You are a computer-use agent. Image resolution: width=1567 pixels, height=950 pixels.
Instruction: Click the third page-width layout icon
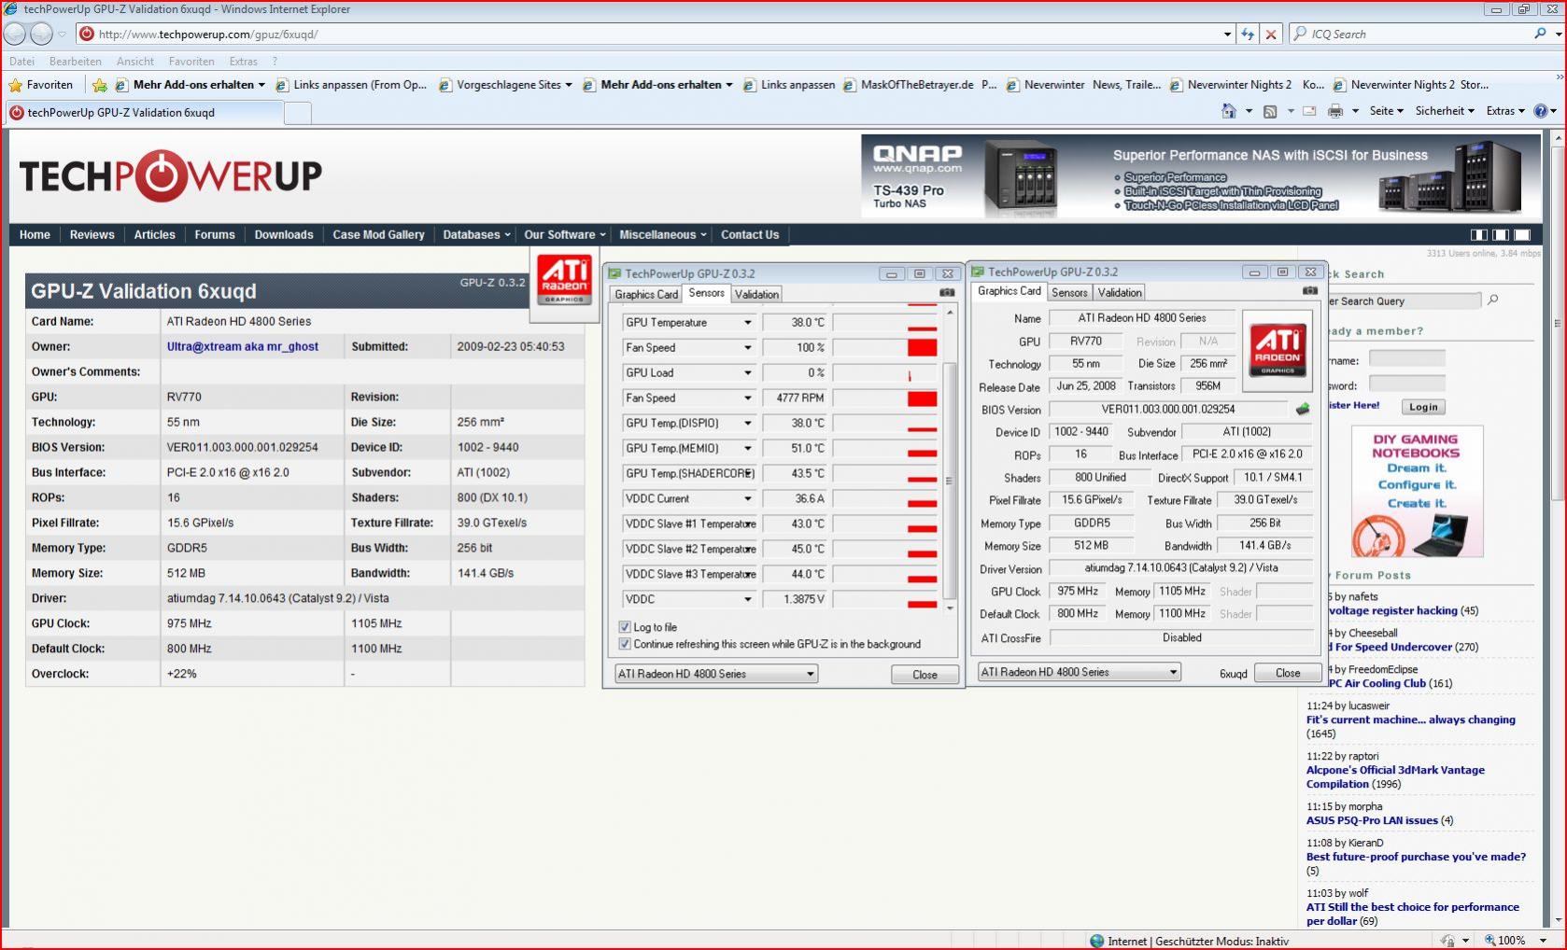pos(1522,235)
